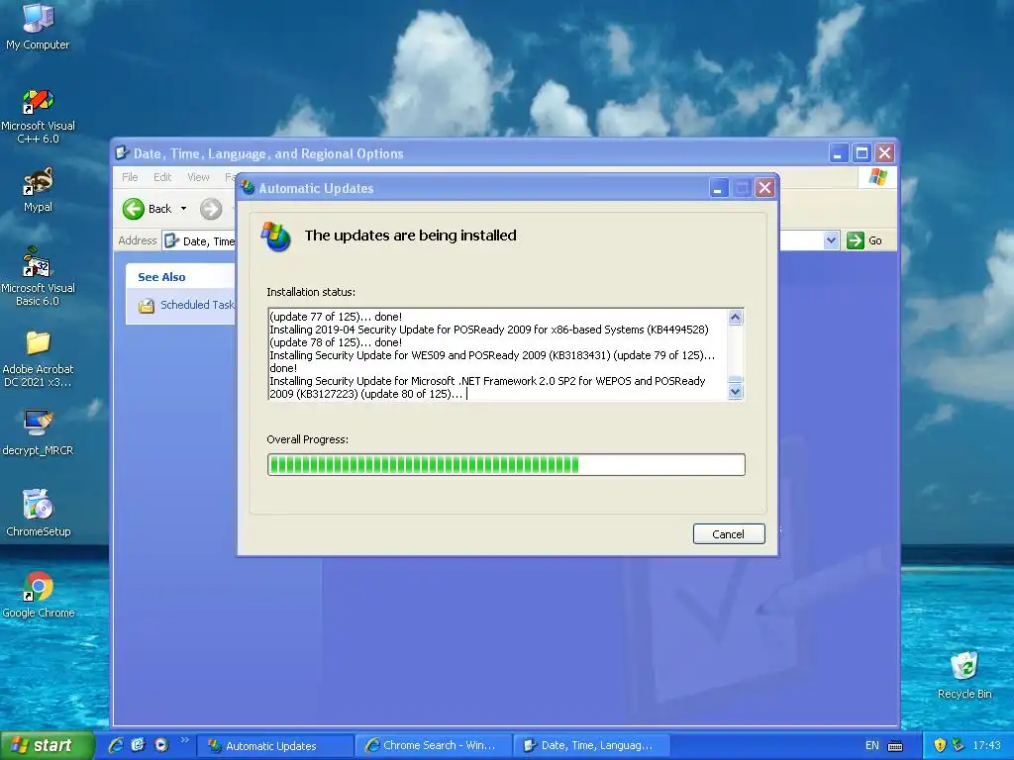Minimize the Automatic Updates dialog

[719, 188]
